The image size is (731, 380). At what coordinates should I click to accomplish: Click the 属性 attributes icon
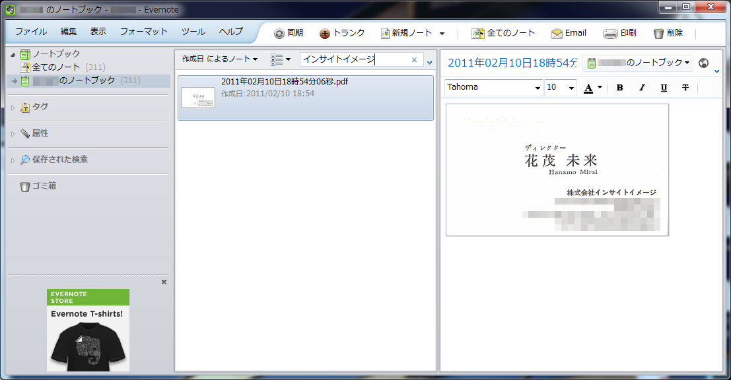[25, 134]
